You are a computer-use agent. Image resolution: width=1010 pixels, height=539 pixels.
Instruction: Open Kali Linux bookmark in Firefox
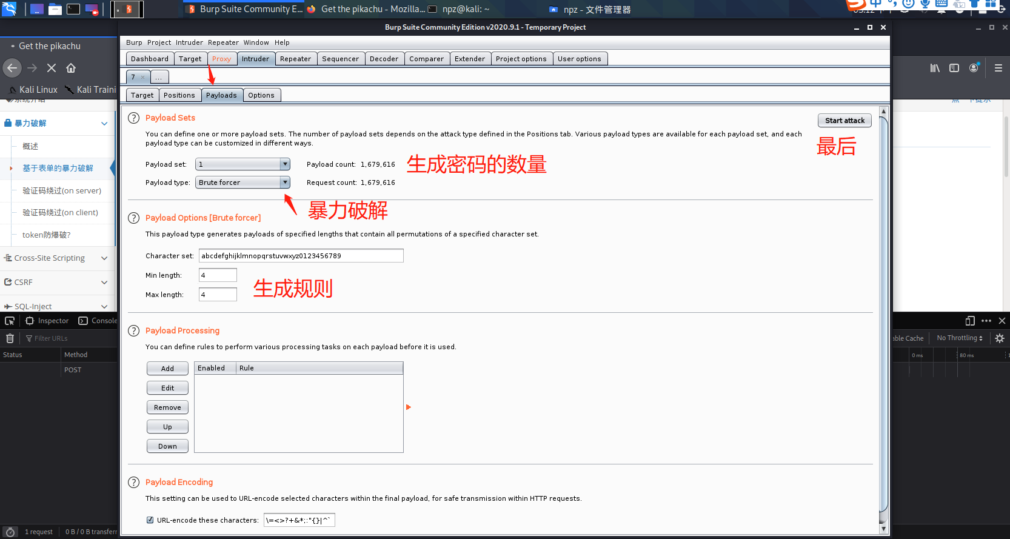34,90
